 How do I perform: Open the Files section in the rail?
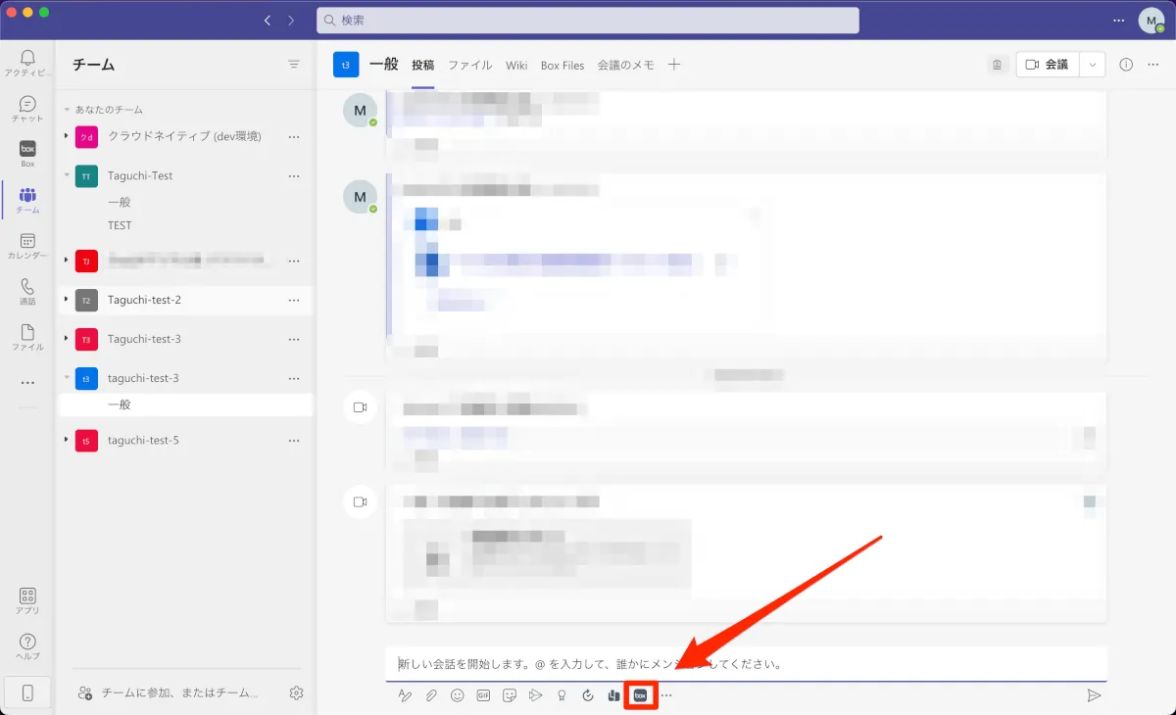[x=27, y=337]
